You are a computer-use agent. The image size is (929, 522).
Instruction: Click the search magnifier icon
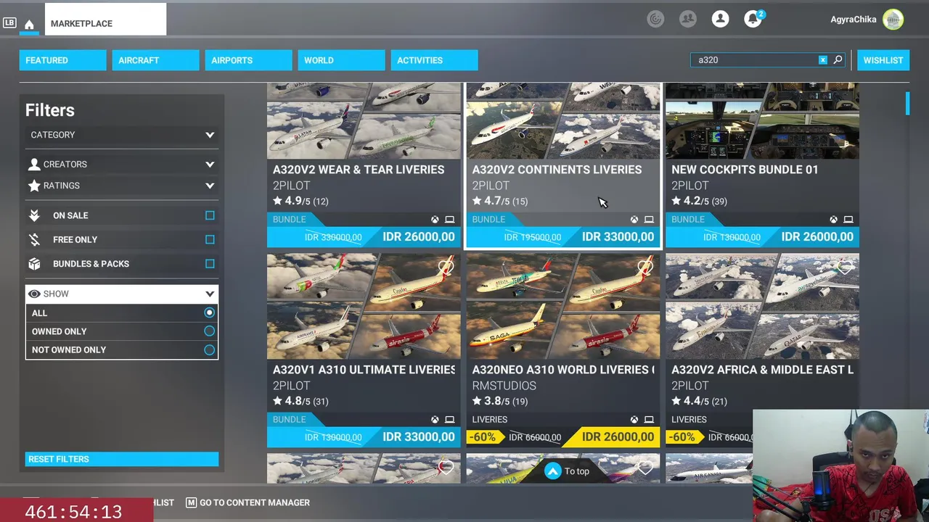click(838, 60)
